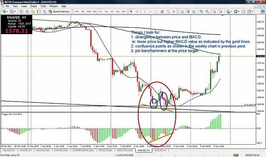Switch chart to M5 timeframe

tap(83, 12)
